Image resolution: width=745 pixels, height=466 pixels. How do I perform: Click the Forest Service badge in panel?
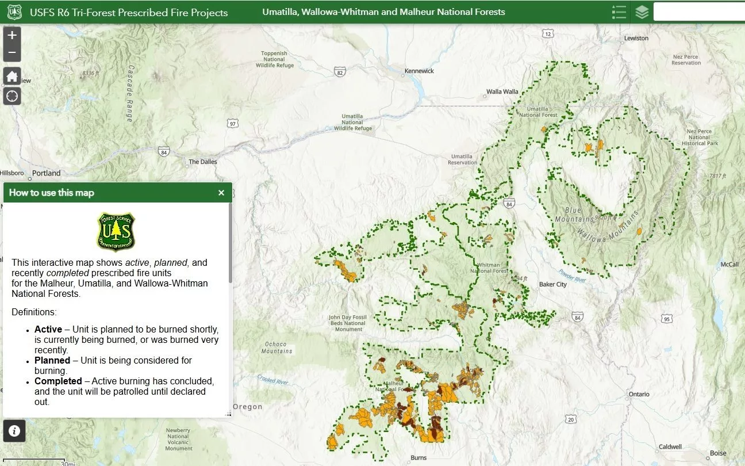pos(117,232)
